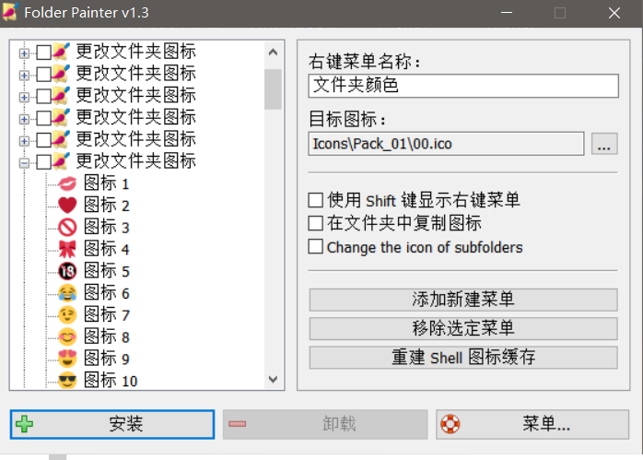Select the 图标 8 label

[107, 336]
